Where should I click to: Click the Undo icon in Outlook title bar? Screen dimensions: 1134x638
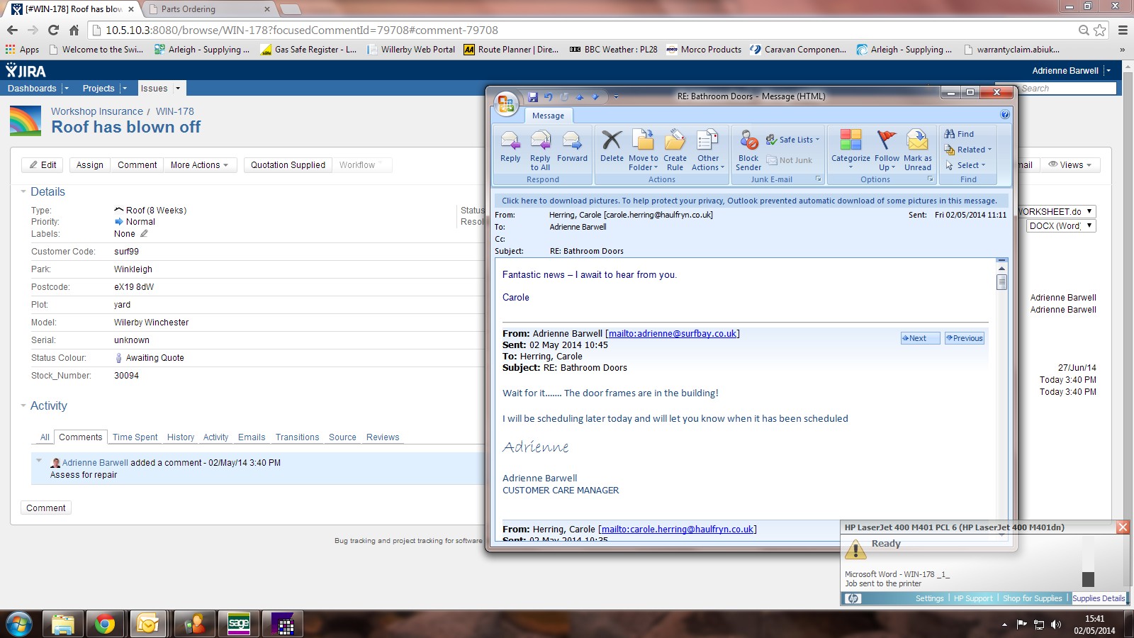tap(548, 97)
